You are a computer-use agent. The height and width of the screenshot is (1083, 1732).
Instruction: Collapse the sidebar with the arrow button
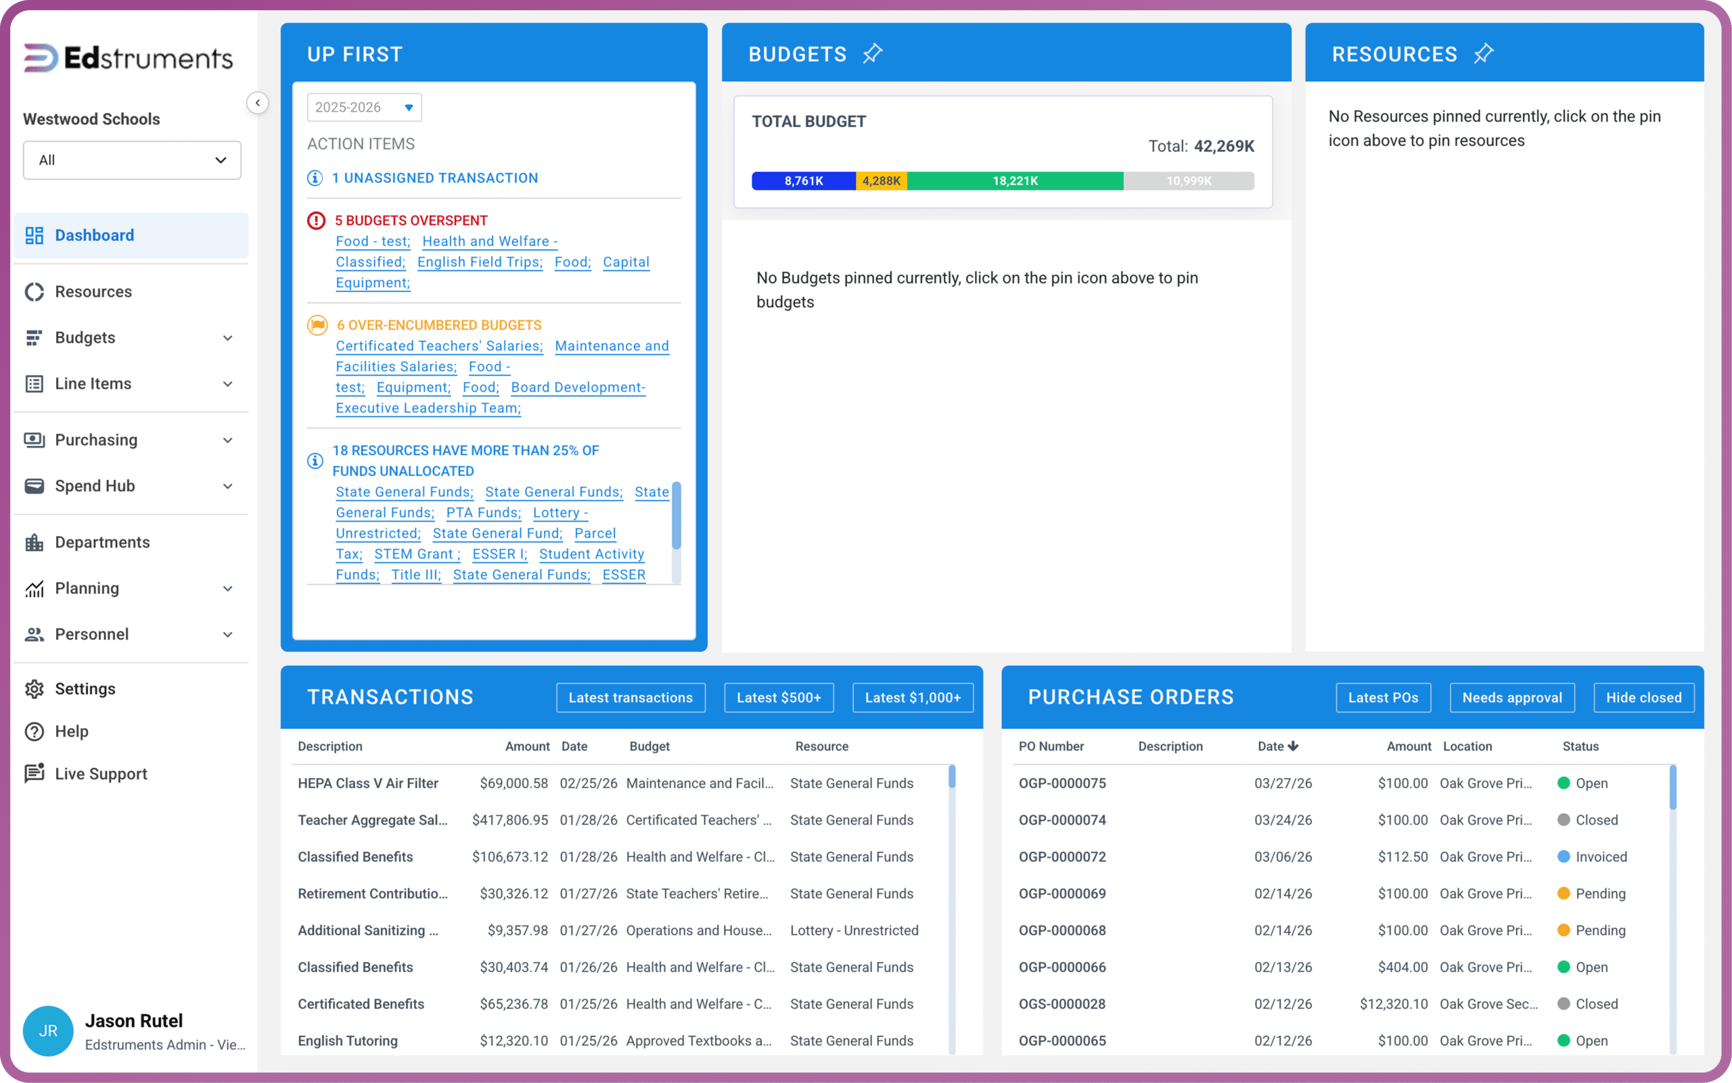click(257, 103)
